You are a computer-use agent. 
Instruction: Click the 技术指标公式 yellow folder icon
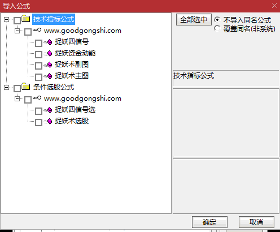(26, 19)
